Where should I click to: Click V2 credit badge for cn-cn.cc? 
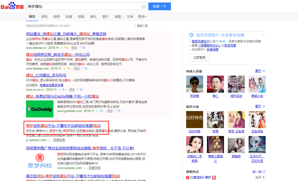(64, 90)
